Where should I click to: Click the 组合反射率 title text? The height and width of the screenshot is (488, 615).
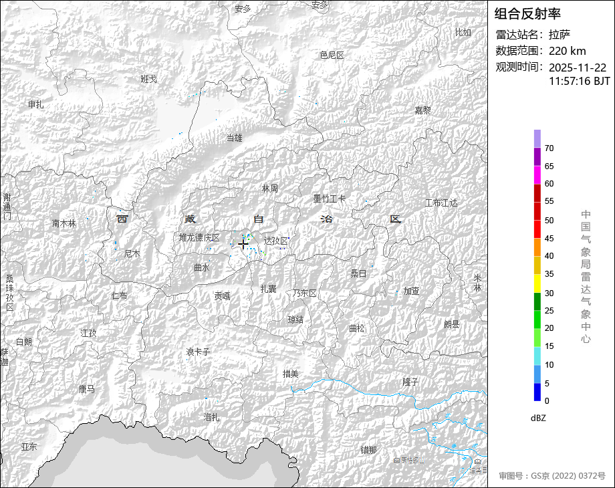click(527, 14)
